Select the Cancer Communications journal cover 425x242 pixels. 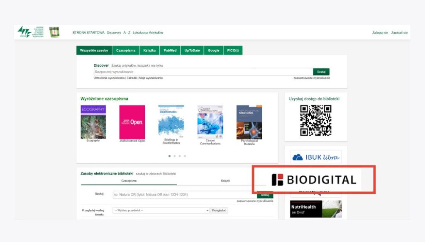click(x=210, y=122)
